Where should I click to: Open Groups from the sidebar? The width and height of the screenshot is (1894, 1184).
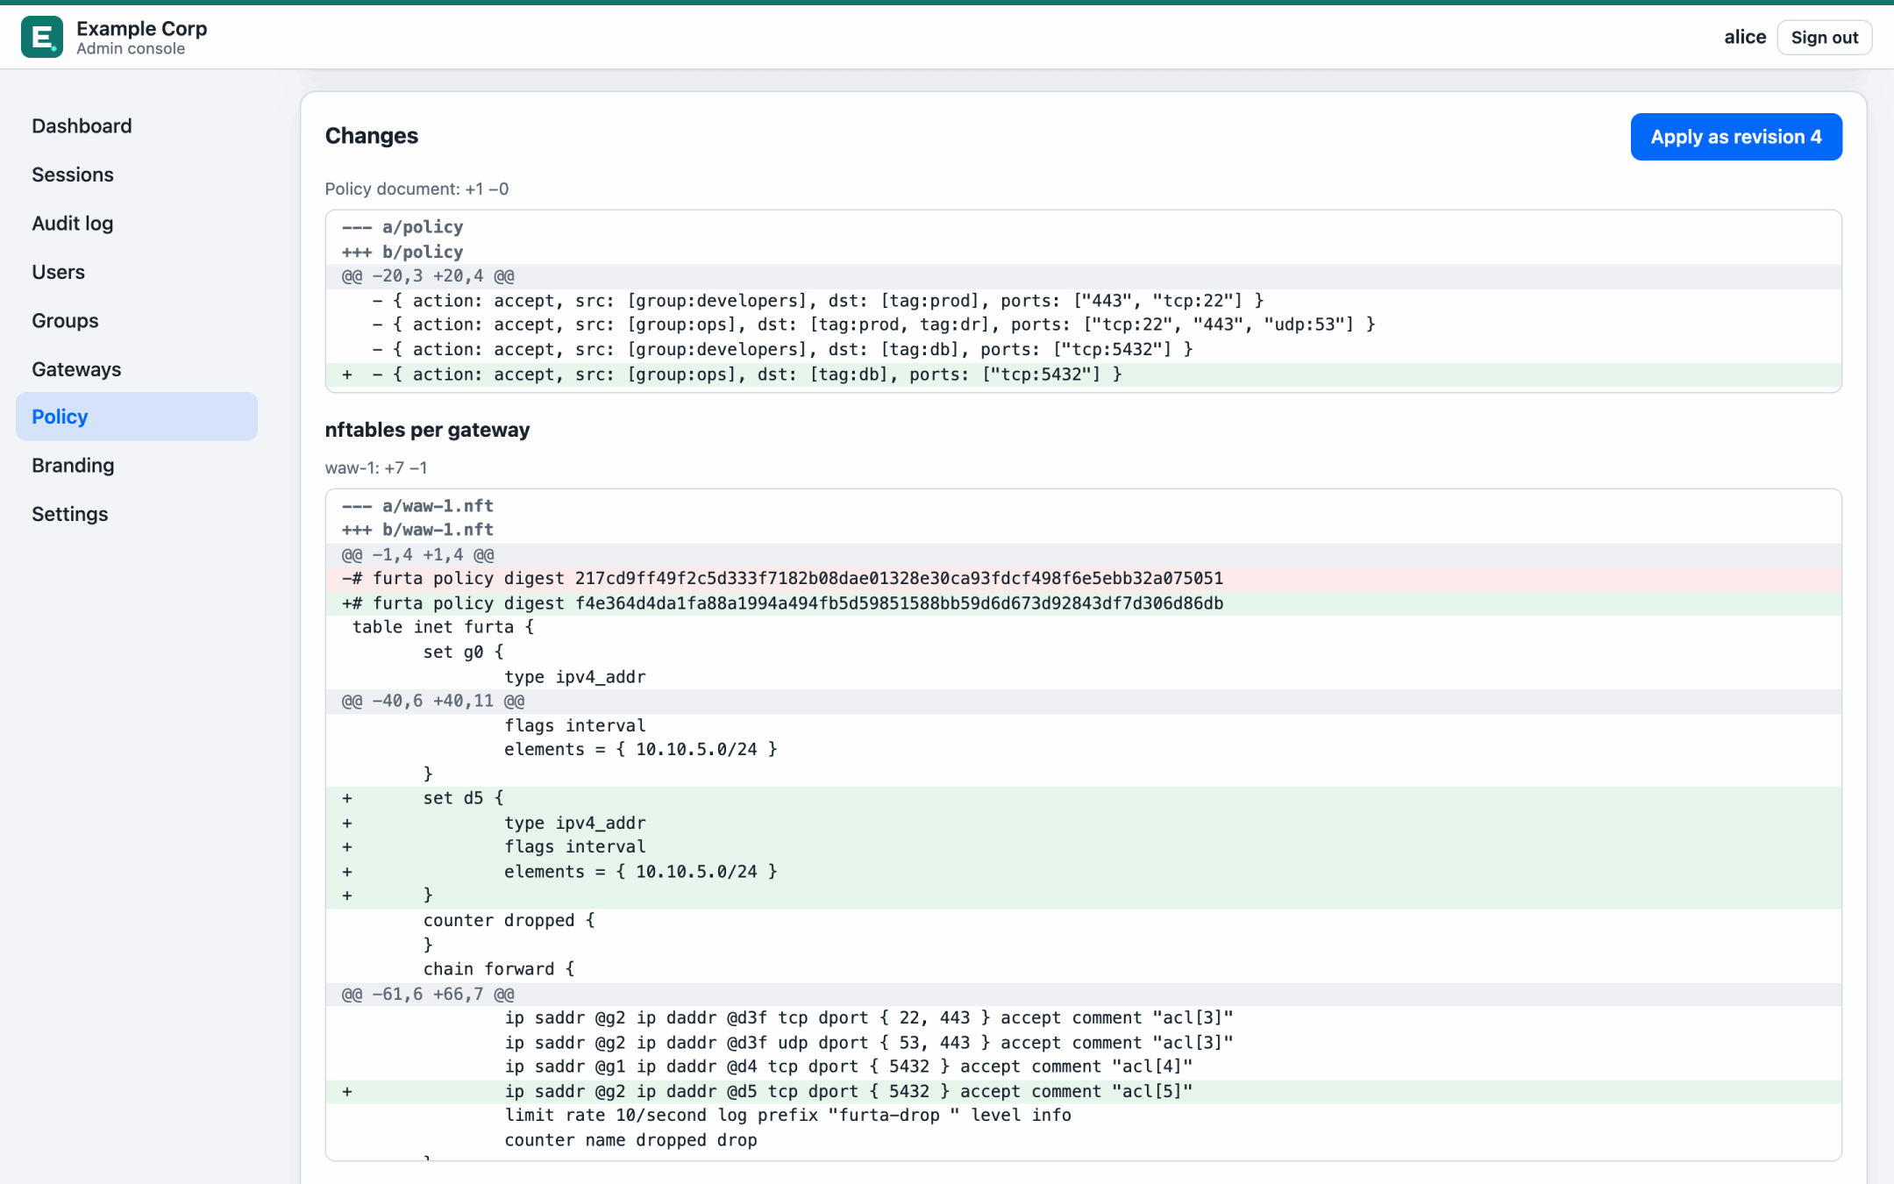137,321
